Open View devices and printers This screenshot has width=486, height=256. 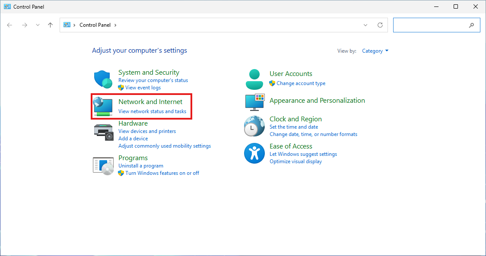pyautogui.click(x=147, y=131)
